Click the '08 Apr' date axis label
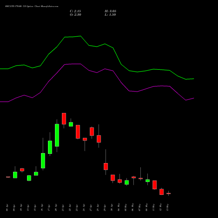The width and height of the screenshot is (218, 218). point(7,208)
